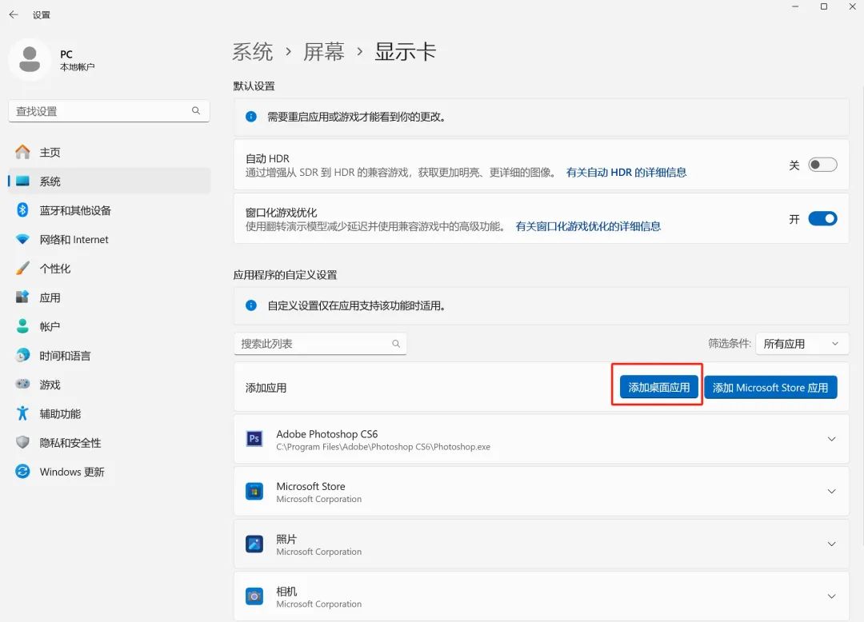Click the 默认设置 heading
Viewport: 864px width, 622px height.
click(254, 86)
